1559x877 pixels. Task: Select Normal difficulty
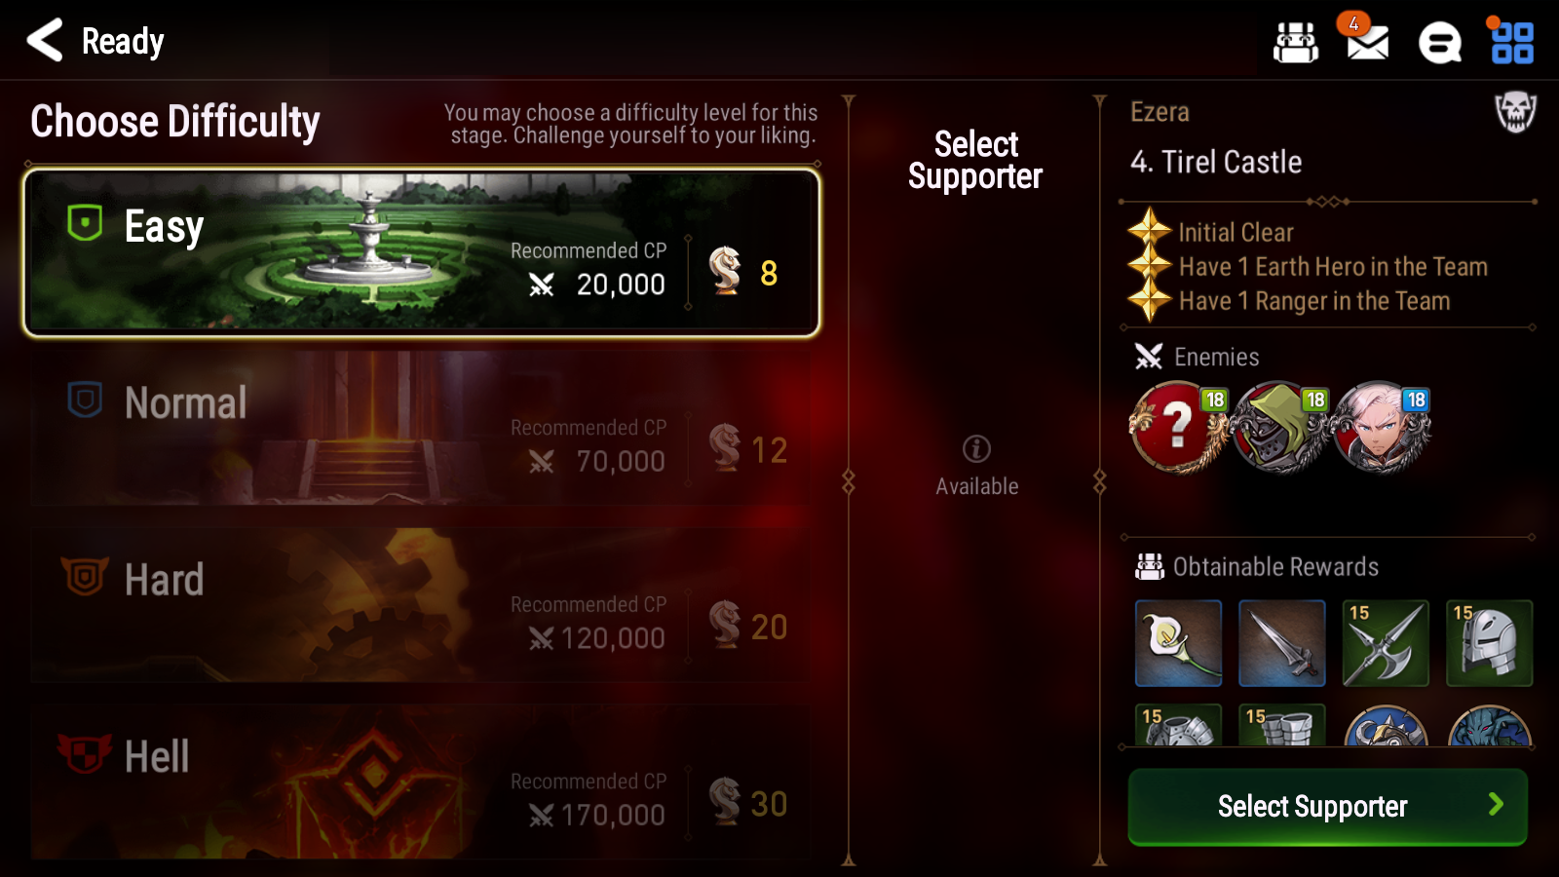(x=422, y=429)
